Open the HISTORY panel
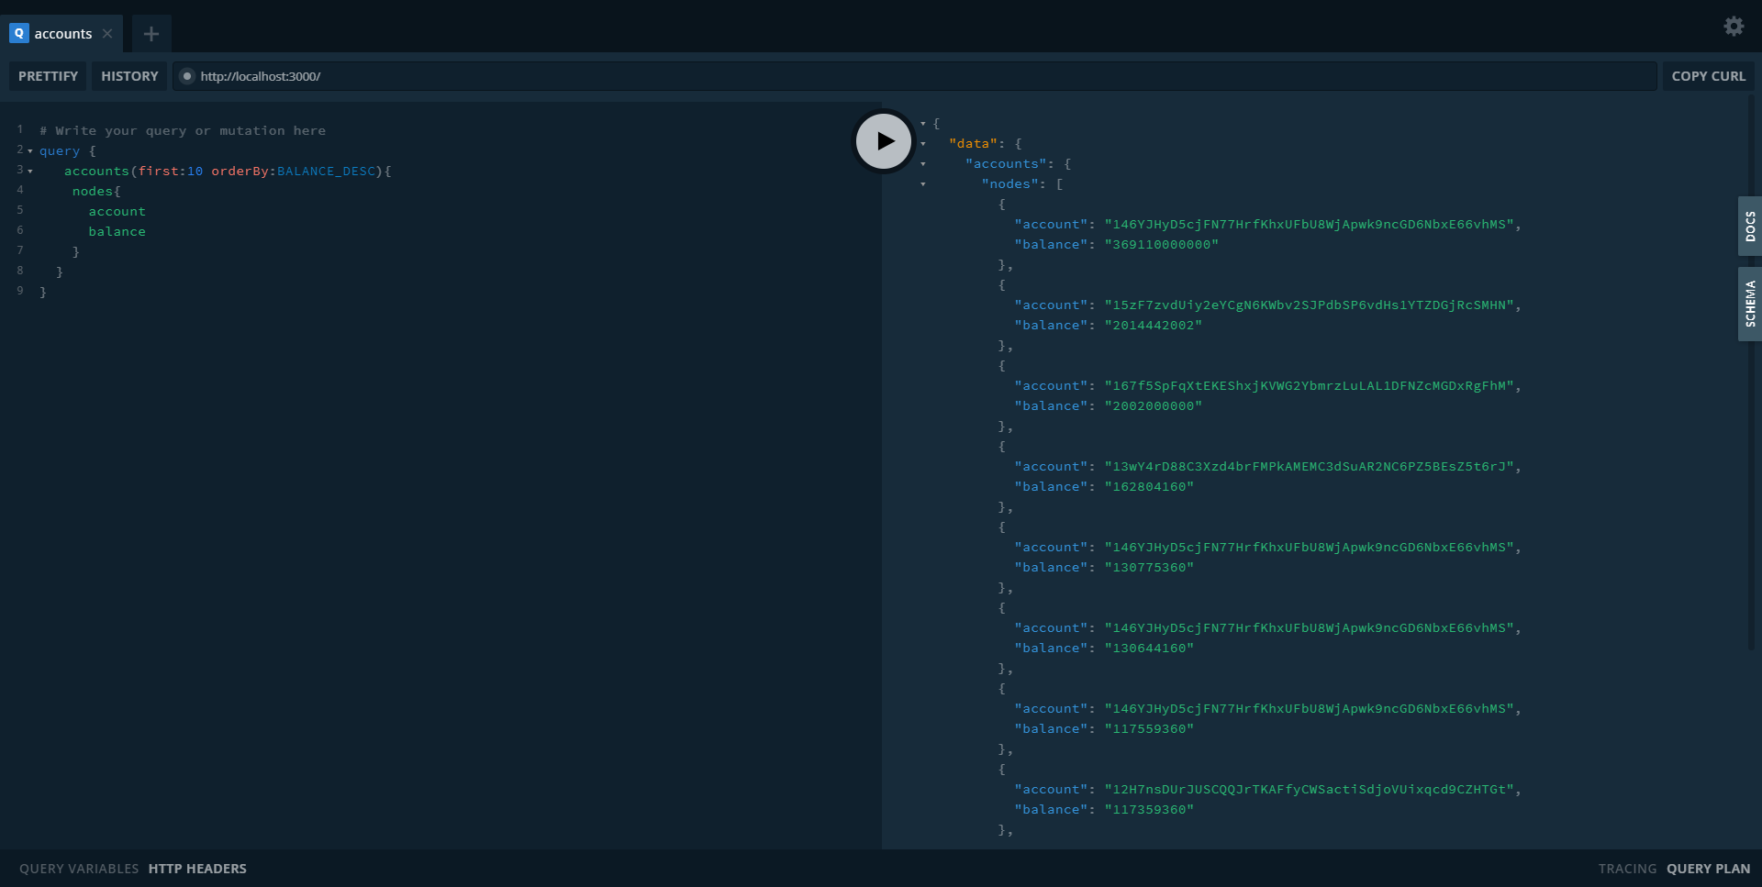Screen dimensions: 1762x887 click(129, 76)
